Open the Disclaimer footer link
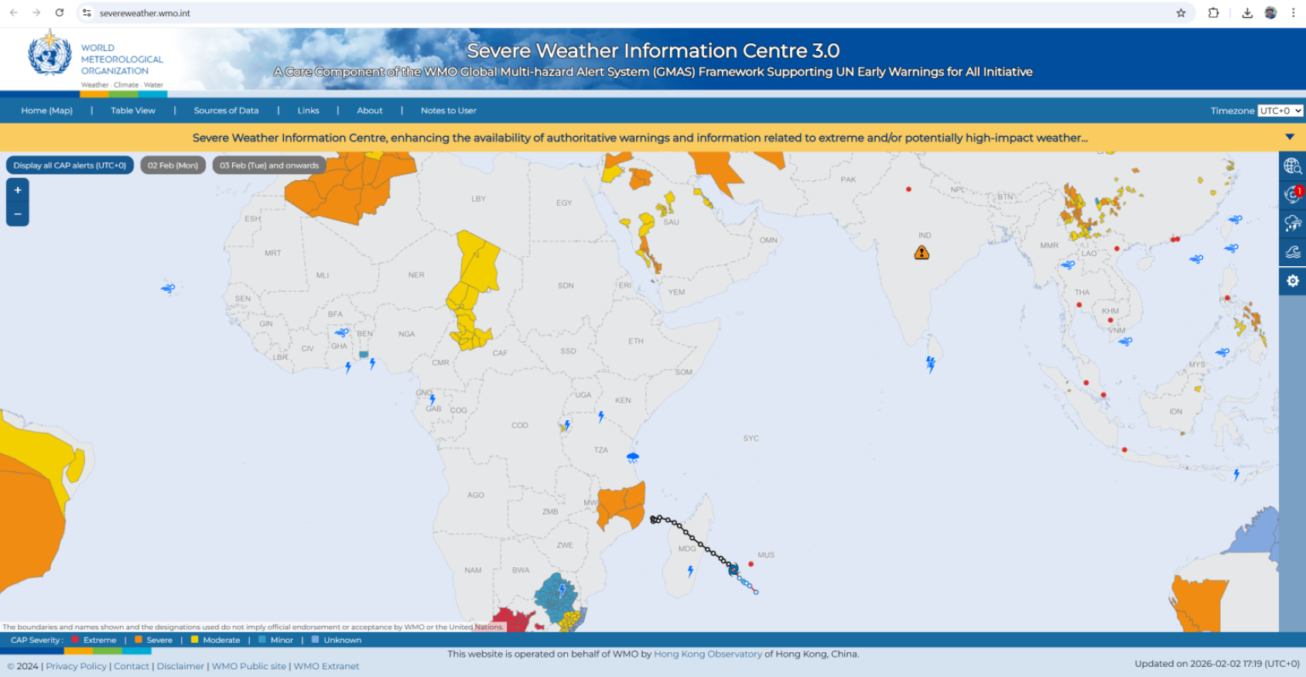 pos(180,666)
